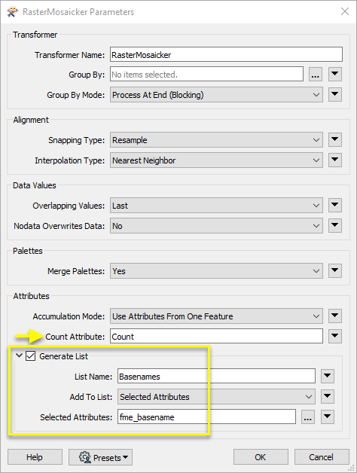The width and height of the screenshot is (357, 473).
Task: Open arrow menu beside Count Attribute
Action: click(x=335, y=336)
